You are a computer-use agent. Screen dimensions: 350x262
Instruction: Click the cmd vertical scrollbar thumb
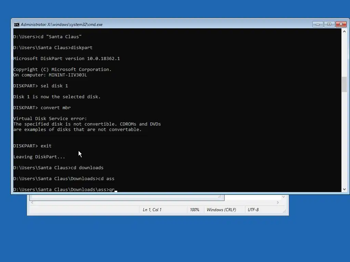point(344,84)
